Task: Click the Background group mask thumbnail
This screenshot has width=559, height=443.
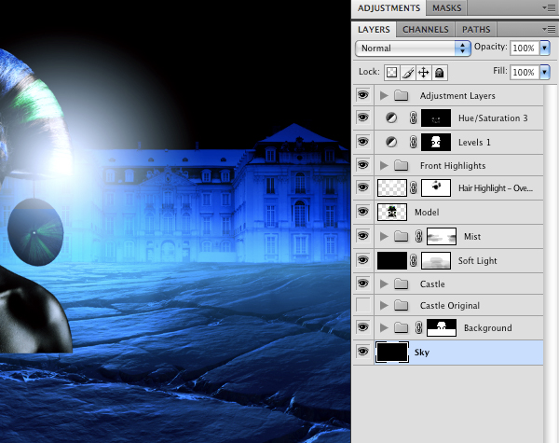Action: 442,327
